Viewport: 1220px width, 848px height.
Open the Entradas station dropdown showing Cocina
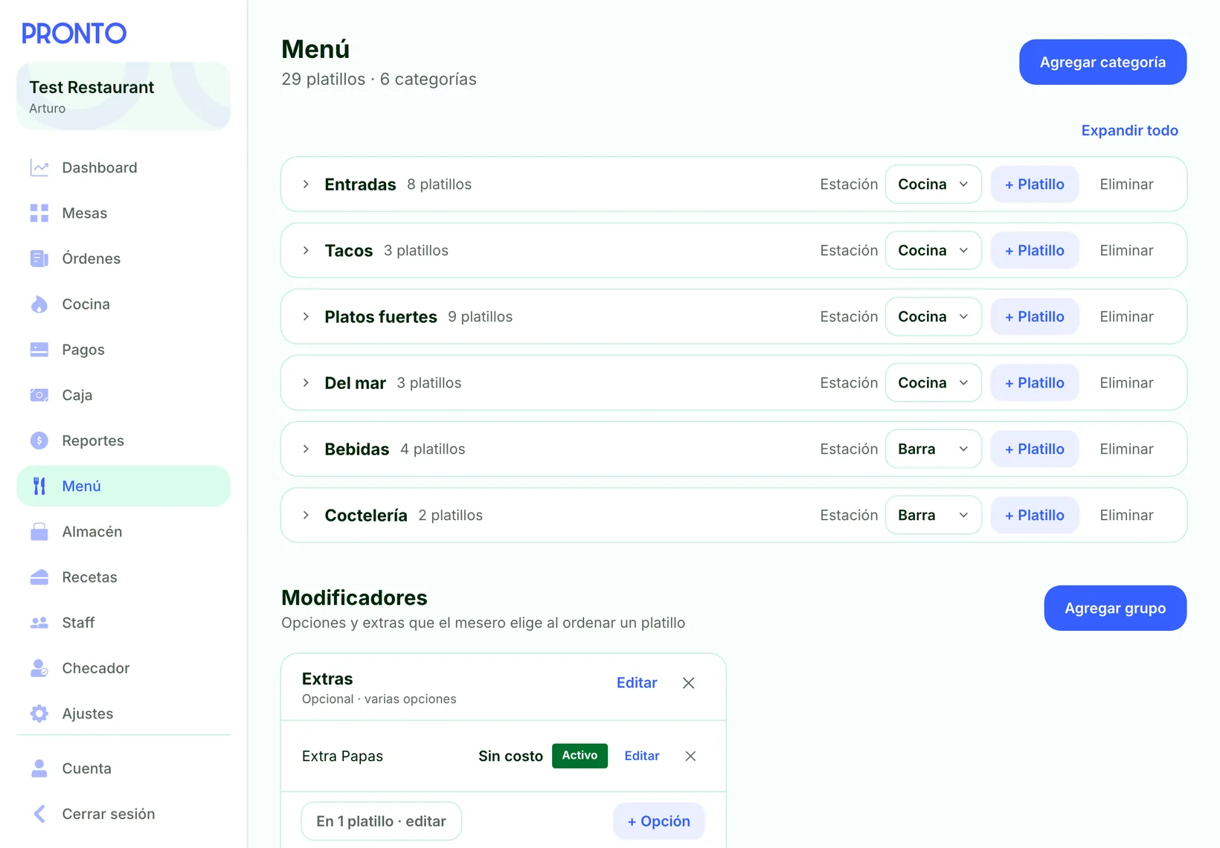tap(933, 184)
